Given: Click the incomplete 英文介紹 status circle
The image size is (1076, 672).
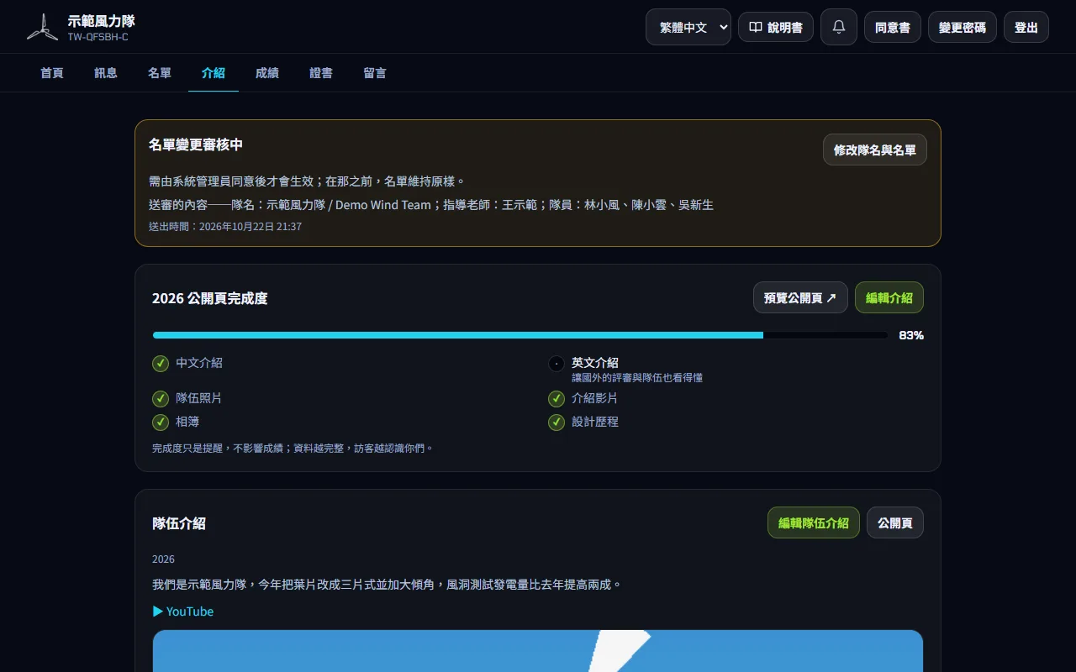Looking at the screenshot, I should [x=556, y=364].
